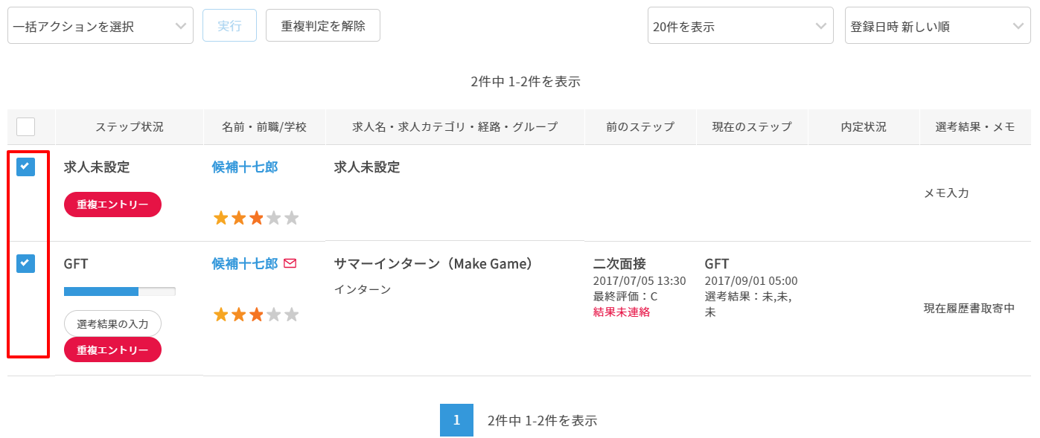Click the mail icon beside second 候補十七郎
Image resolution: width=1040 pixels, height=438 pixels.
tap(290, 263)
